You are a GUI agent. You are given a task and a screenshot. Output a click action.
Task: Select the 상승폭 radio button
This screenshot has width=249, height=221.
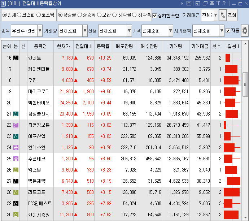[x=80, y=15]
